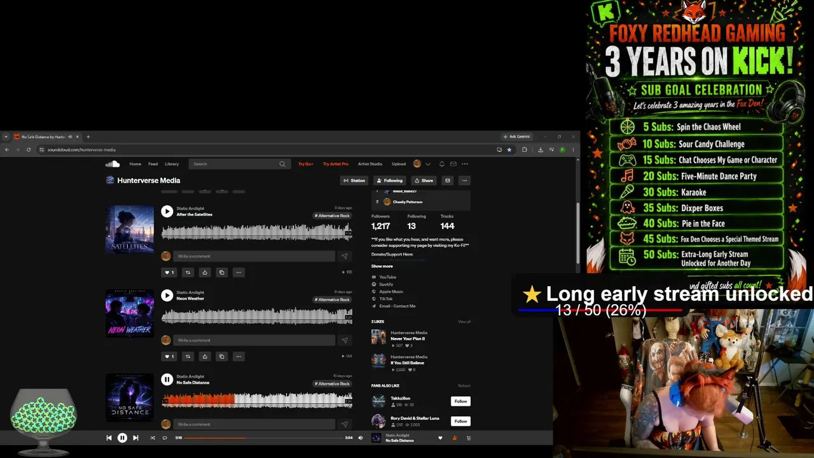Share the After the Satellites track
The width and height of the screenshot is (814, 458).
205,272
